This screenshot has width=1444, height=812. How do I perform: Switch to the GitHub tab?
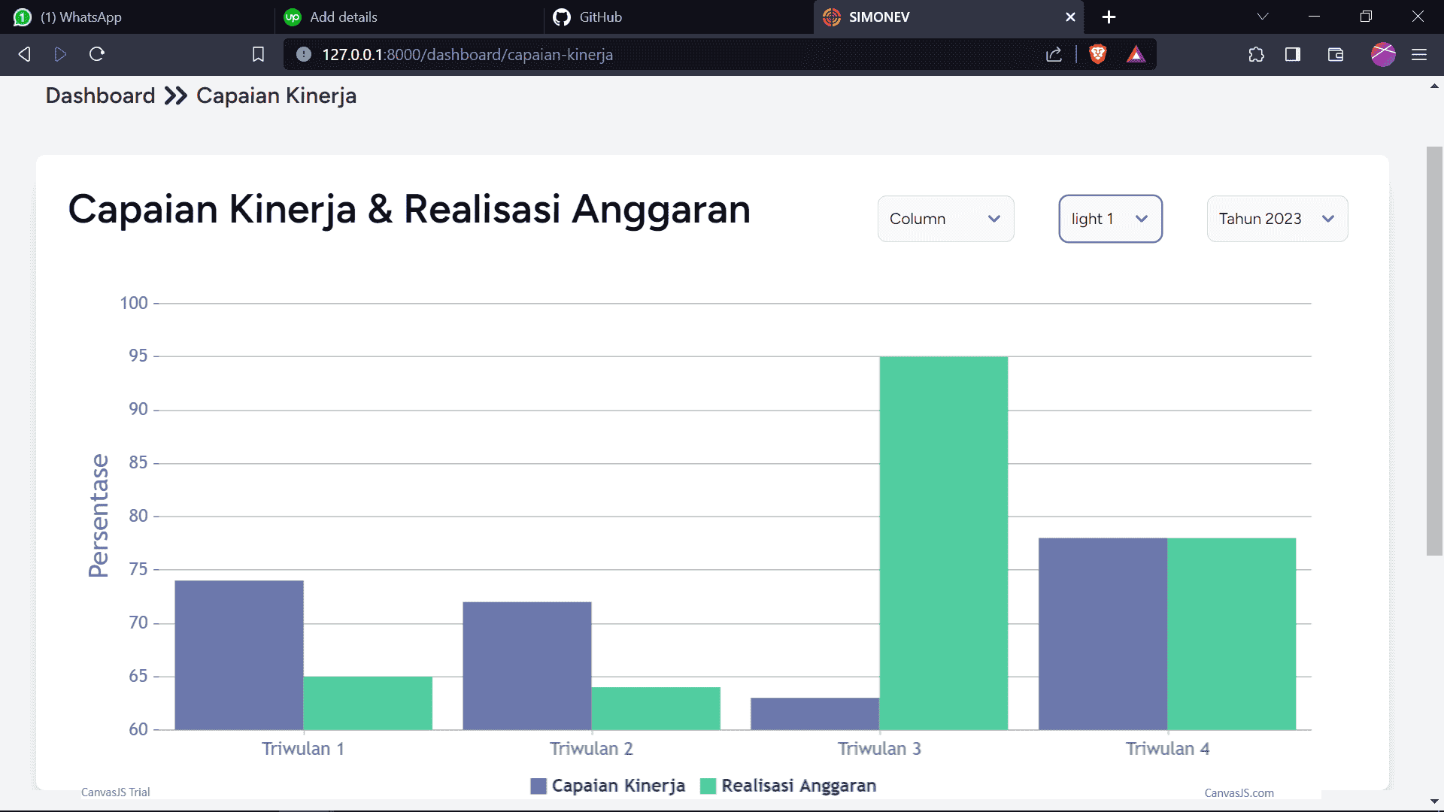600,17
